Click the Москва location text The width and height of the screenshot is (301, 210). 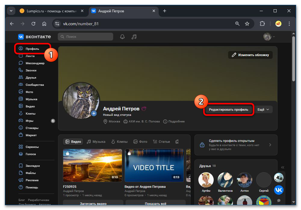tap(114, 121)
